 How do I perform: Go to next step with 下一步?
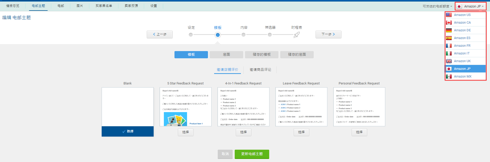(328, 34)
